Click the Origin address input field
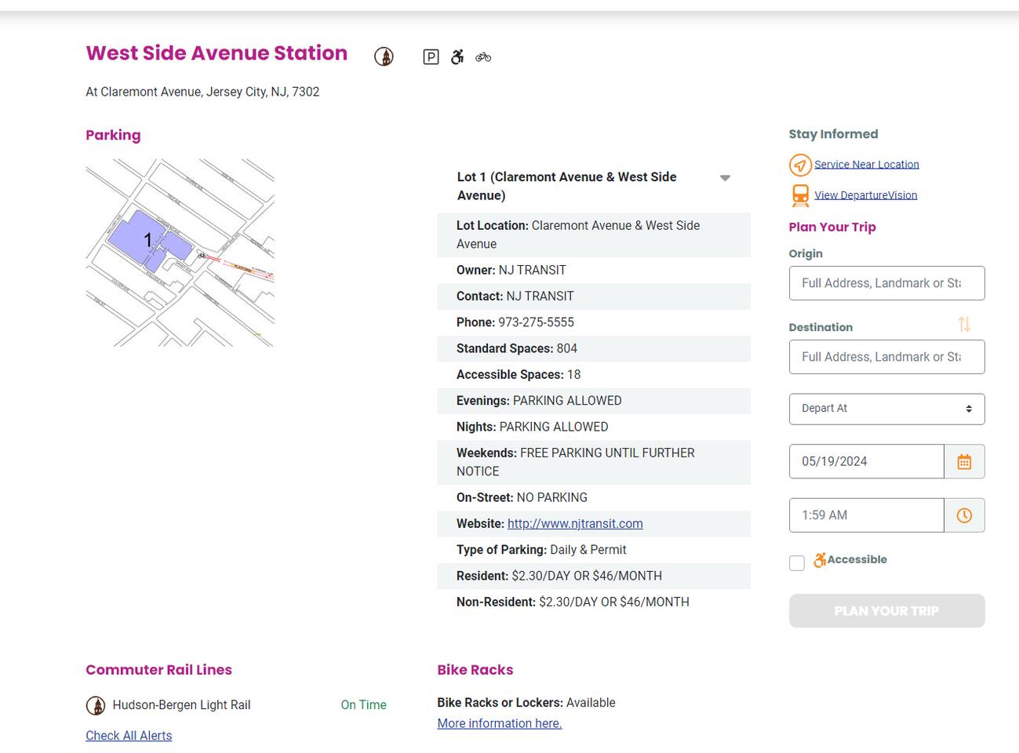This screenshot has width=1019, height=753. point(886,283)
